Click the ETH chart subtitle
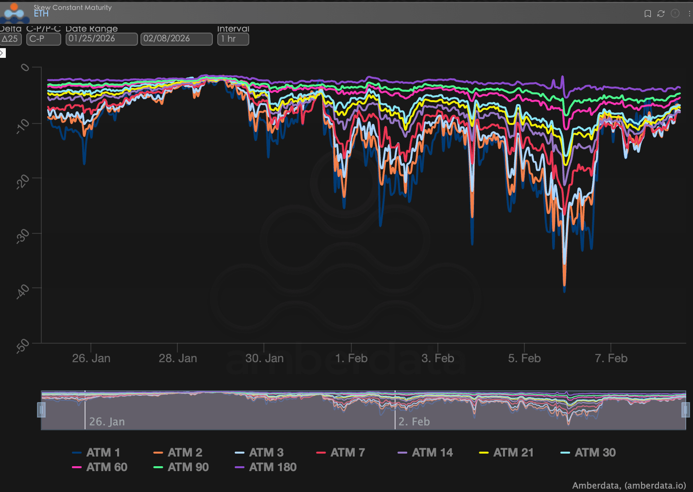 (41, 14)
